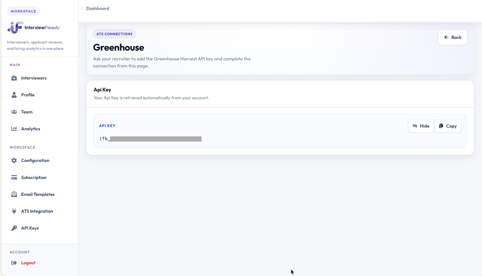The height and width of the screenshot is (276, 482).
Task: Click the InterviewFlowAI logo icon
Action: [15, 27]
